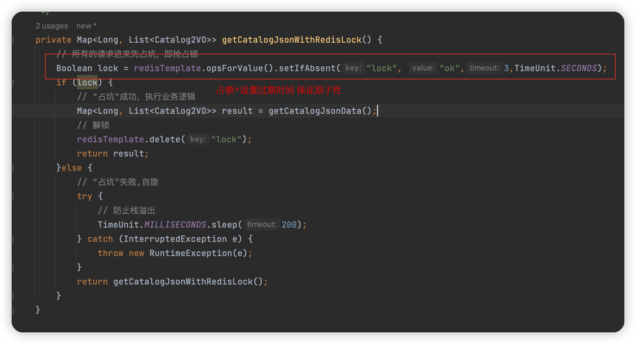This screenshot has height=344, width=636.
Task: Click the 'key:' hint before "lock" in setIfAbsent
Action: 353,68
